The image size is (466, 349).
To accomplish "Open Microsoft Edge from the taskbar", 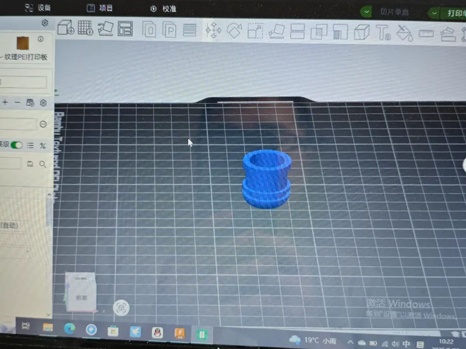I will click(69, 329).
